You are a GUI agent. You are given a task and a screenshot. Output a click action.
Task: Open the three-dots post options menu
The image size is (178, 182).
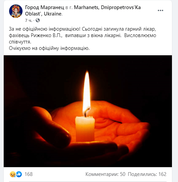point(161,10)
